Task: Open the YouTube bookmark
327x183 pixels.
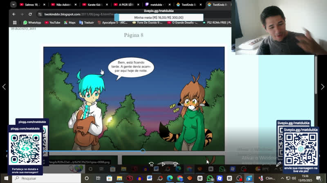Action: pos(52,22)
